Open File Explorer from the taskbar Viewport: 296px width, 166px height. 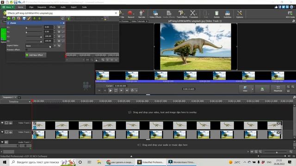pyautogui.click(x=99, y=162)
